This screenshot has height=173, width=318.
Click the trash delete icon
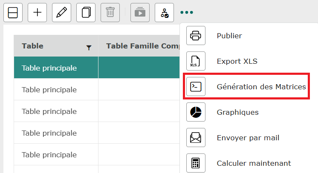[110, 12]
